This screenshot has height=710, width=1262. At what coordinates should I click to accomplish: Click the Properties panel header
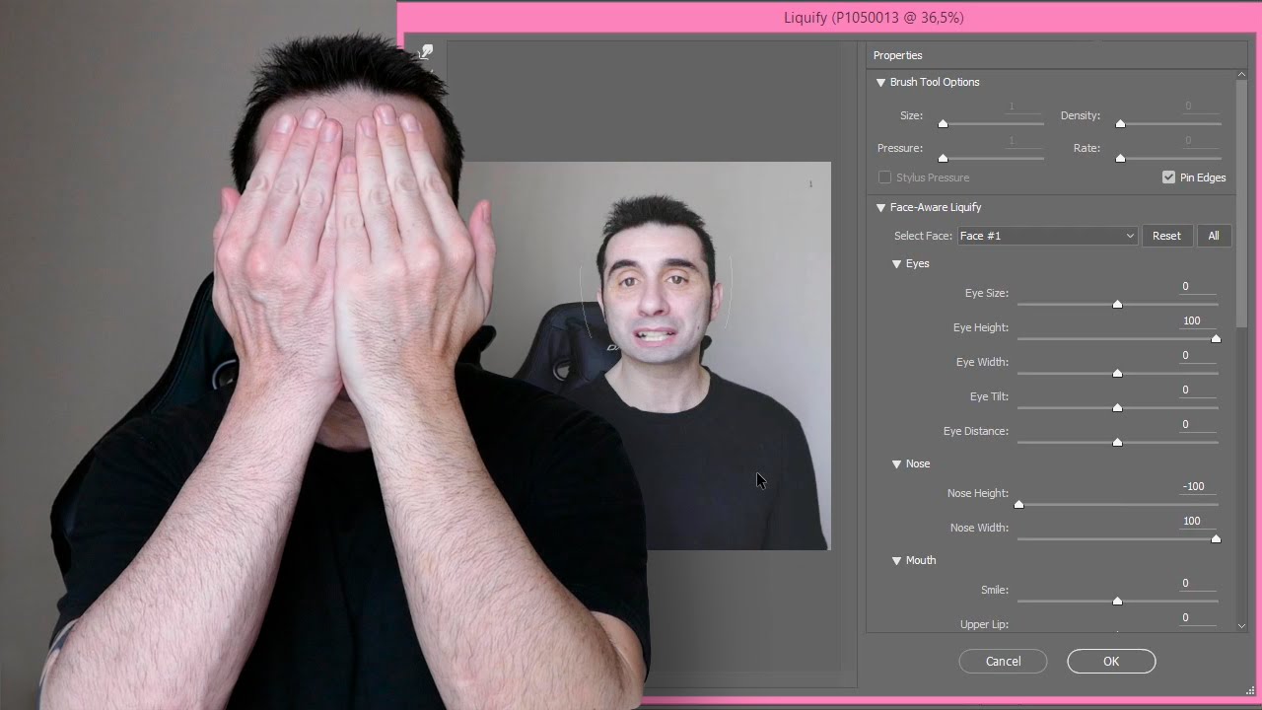[x=1057, y=56]
